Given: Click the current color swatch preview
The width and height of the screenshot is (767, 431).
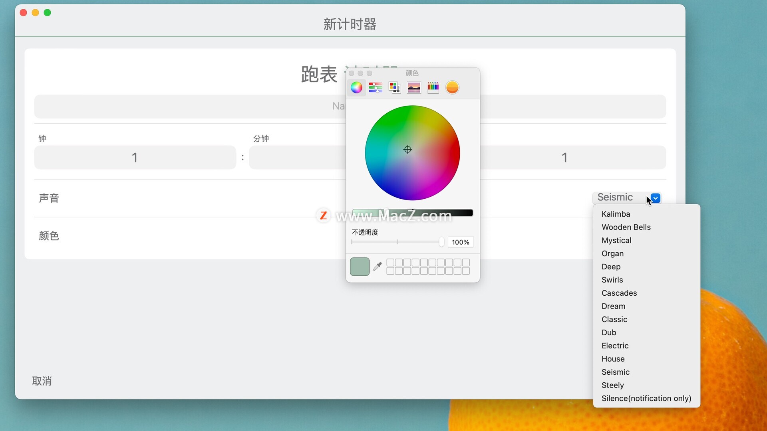Looking at the screenshot, I should tap(360, 267).
